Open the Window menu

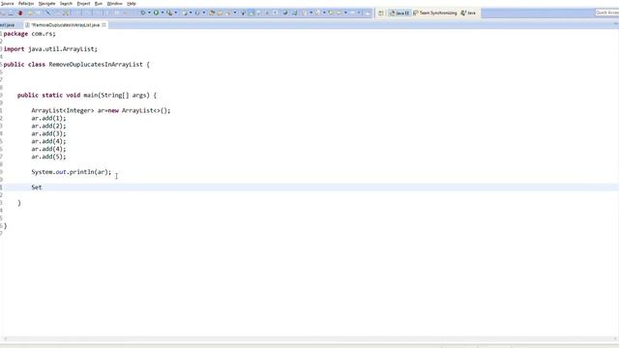[114, 4]
